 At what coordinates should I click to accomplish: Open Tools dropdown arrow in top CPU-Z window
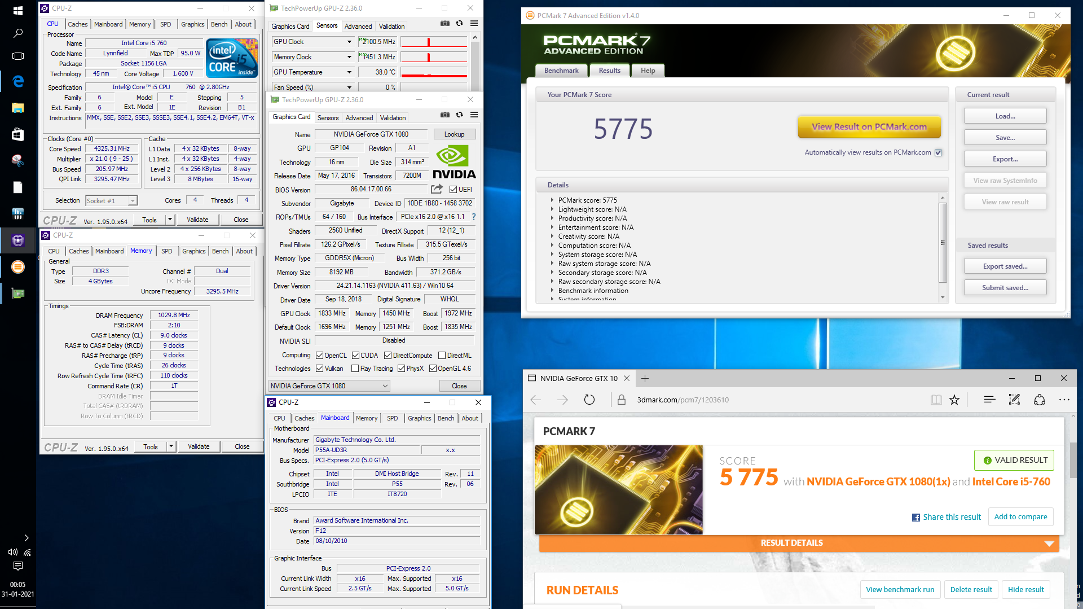(x=170, y=220)
